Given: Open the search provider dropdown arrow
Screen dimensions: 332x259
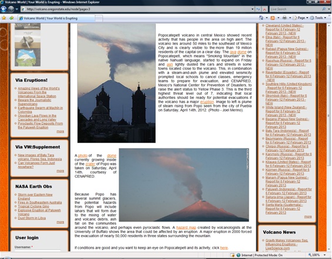Looking at the screenshot, I should (x=329, y=9).
